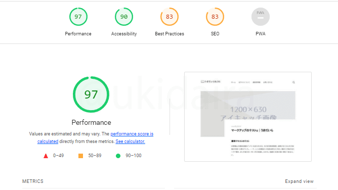
Task: Click the SEO label text
Action: (x=215, y=34)
